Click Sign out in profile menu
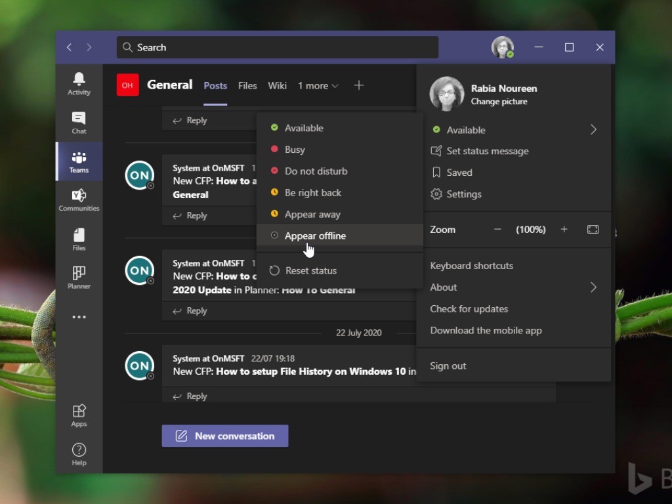 point(448,366)
